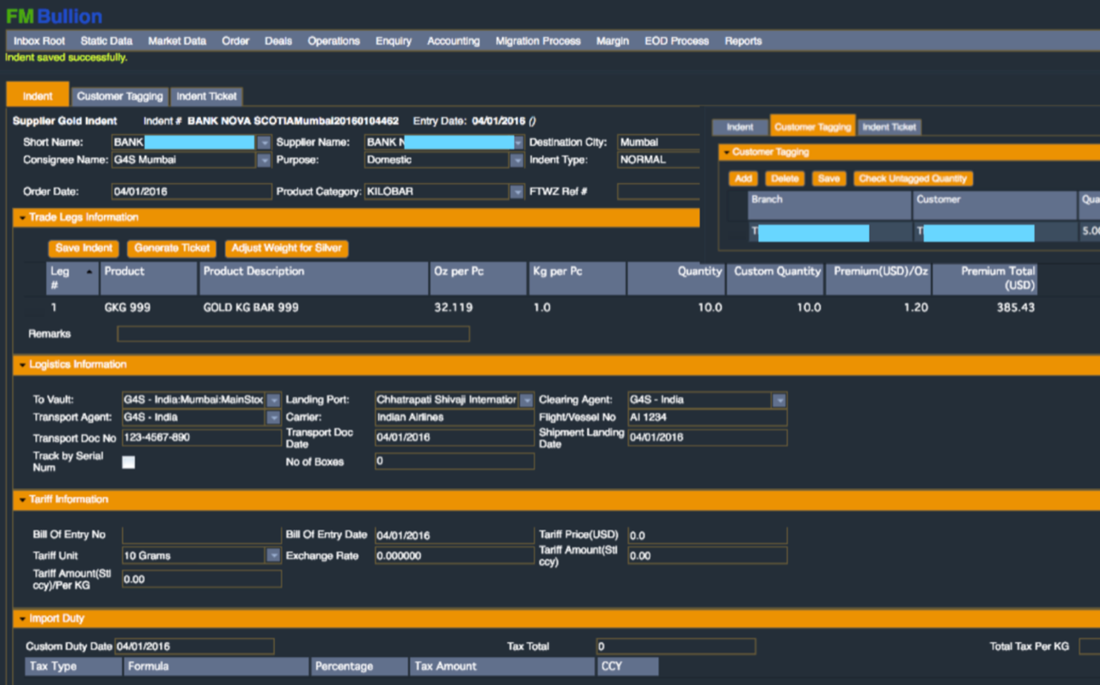The image size is (1100, 685).
Task: Open the Consignee Name dropdown arrow
Action: tap(264, 160)
